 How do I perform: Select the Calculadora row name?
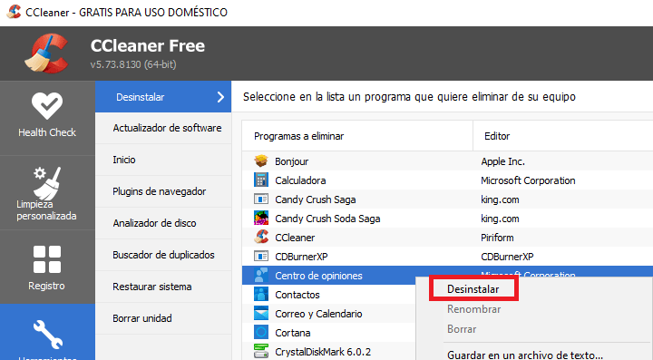pos(300,180)
